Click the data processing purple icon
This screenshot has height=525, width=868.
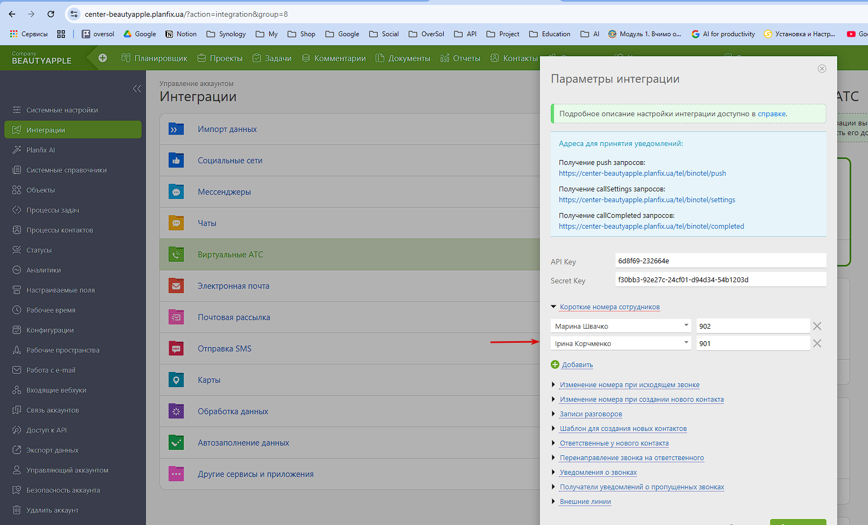pos(176,411)
